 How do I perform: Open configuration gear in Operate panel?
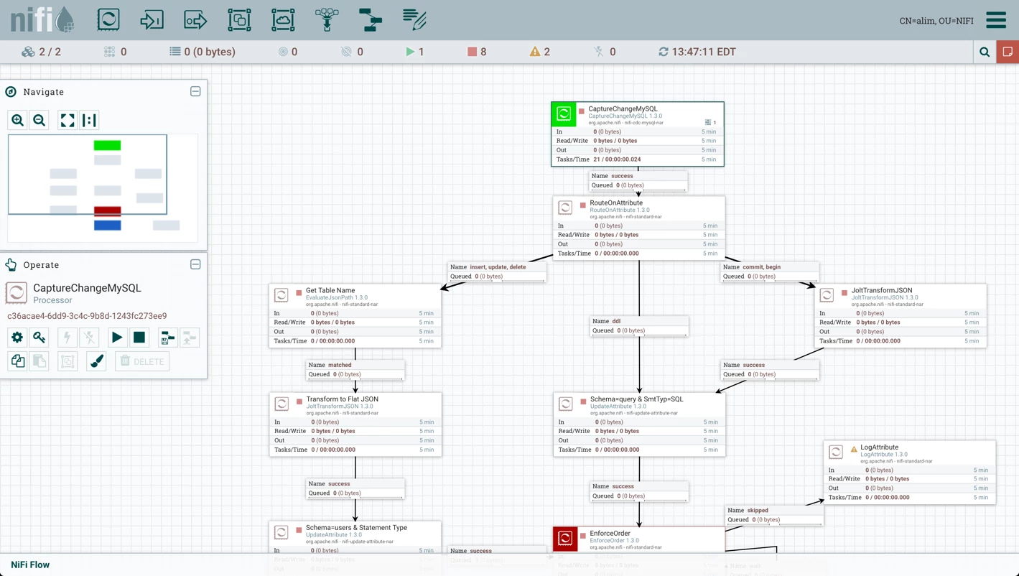[17, 338]
